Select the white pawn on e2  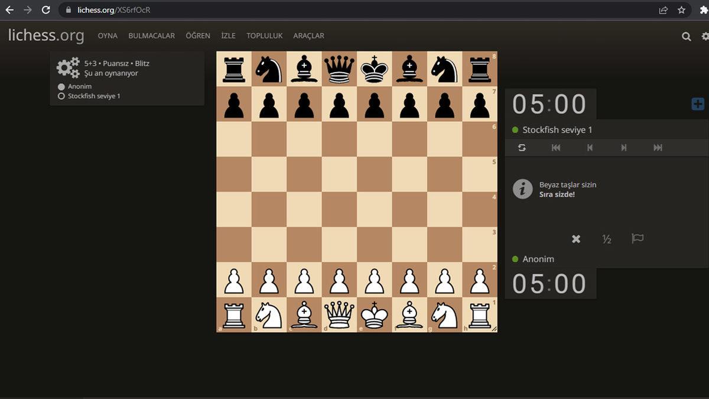(375, 280)
